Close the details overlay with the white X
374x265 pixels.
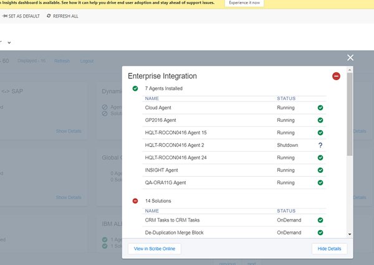pos(350,58)
